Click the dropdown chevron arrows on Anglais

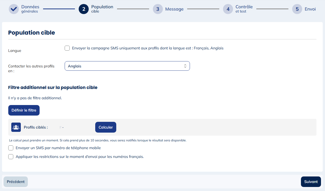tap(185, 66)
